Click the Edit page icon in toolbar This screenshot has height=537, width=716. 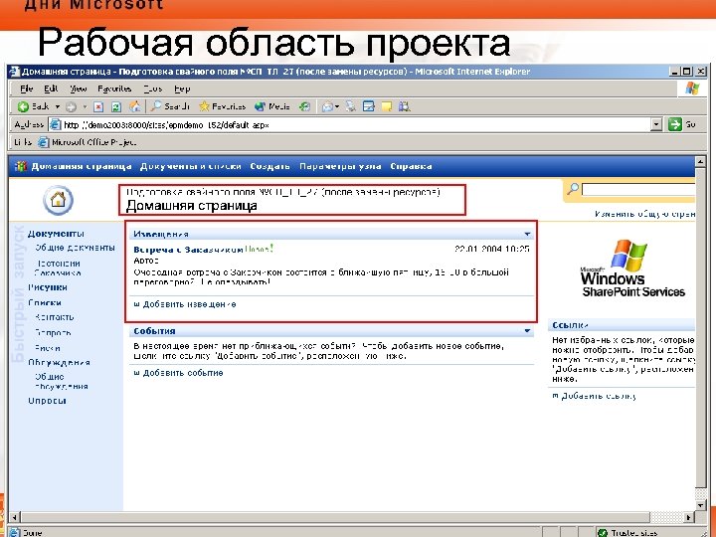point(369,106)
